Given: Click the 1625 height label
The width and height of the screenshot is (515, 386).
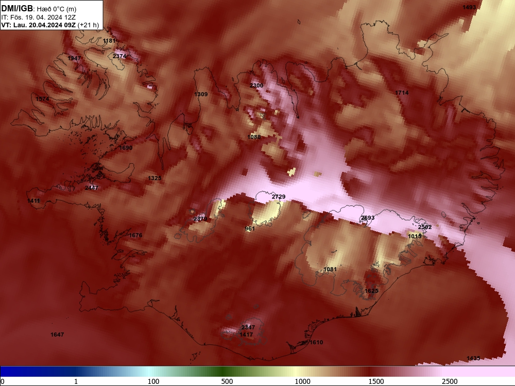Looking at the screenshot, I should 371,291.
